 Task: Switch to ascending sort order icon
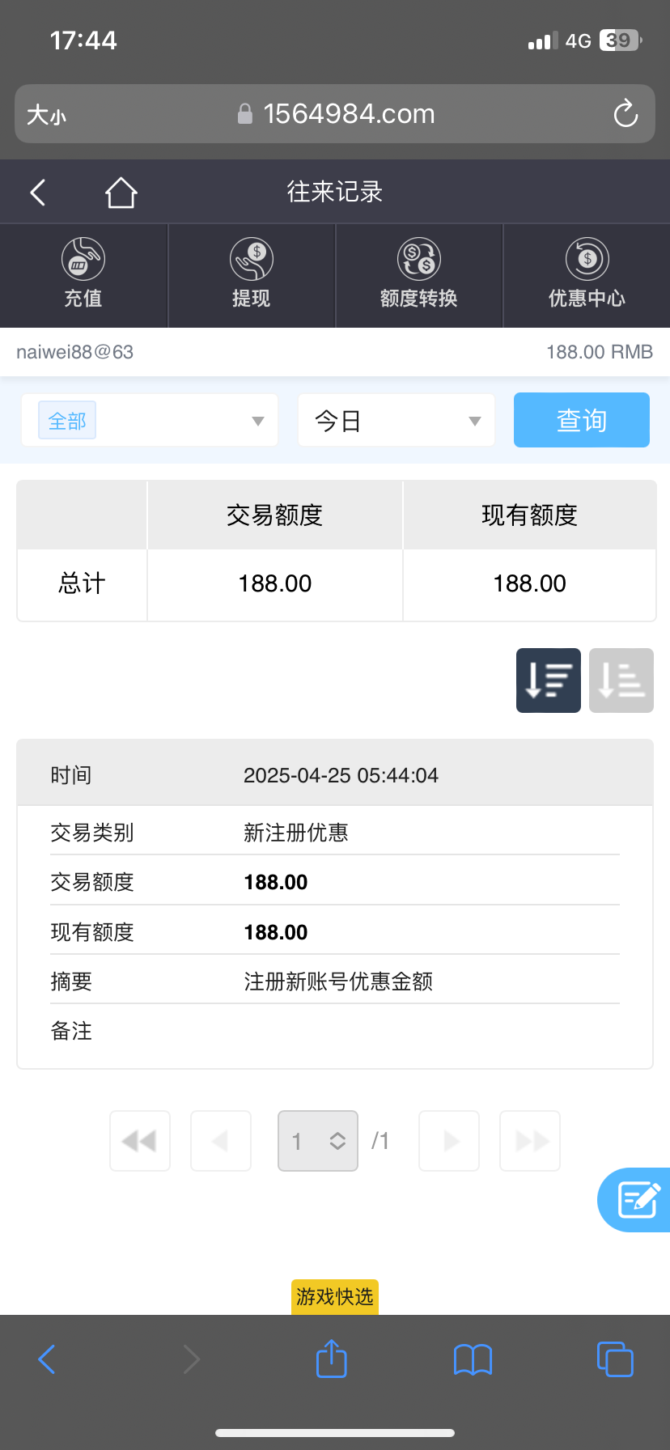pyautogui.click(x=621, y=680)
